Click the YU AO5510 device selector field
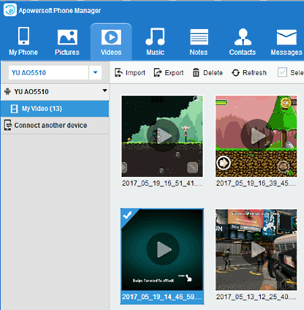Viewport: 304px width, 310px height. 49,72
